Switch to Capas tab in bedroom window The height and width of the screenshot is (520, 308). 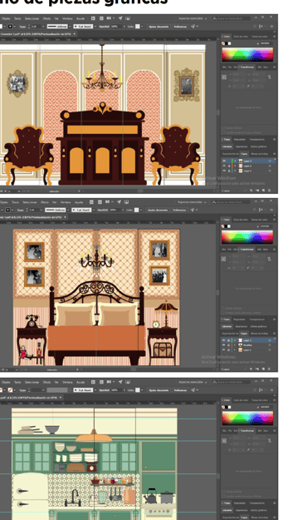click(x=244, y=334)
